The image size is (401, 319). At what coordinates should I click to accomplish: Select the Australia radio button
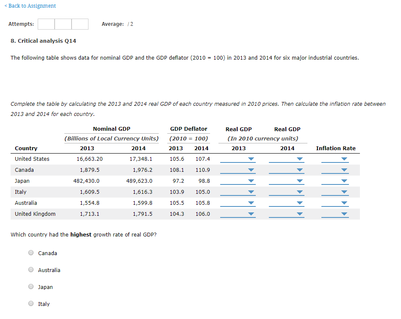[x=31, y=270]
